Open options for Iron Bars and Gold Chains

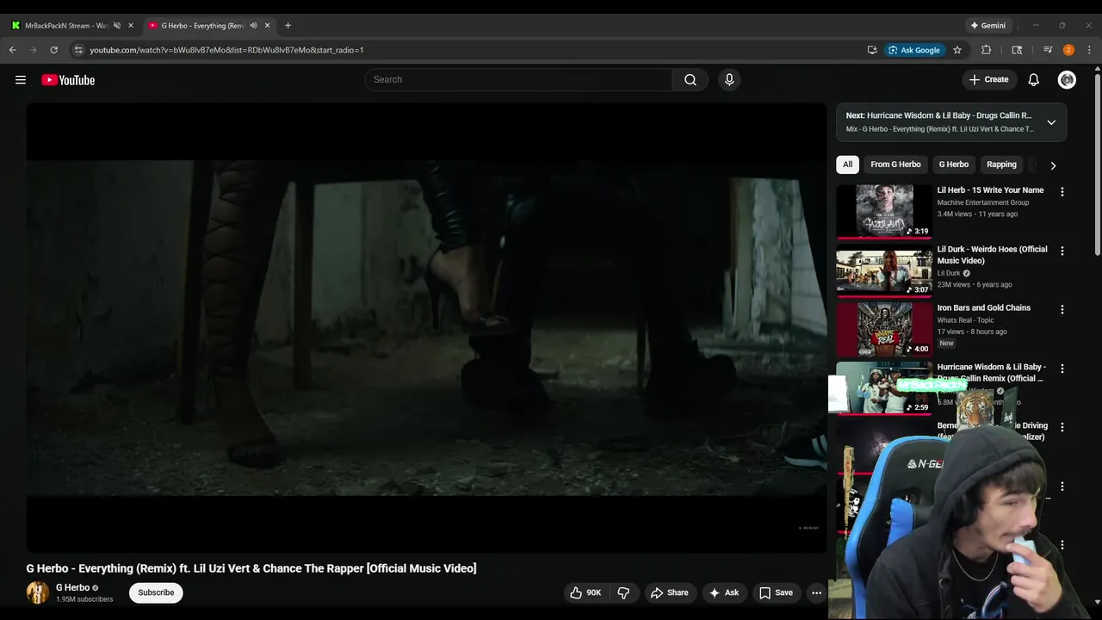1062,309
